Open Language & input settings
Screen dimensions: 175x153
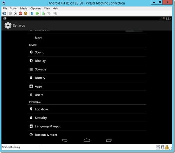point(87,126)
